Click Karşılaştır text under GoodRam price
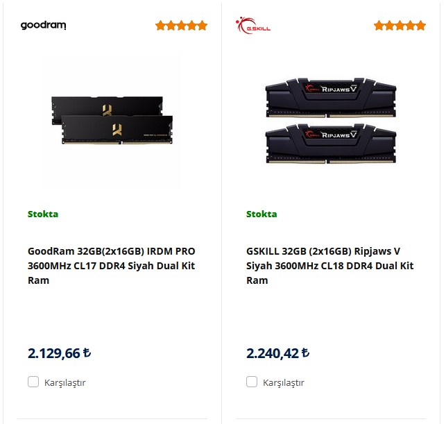The image size is (446, 424). 65,382
